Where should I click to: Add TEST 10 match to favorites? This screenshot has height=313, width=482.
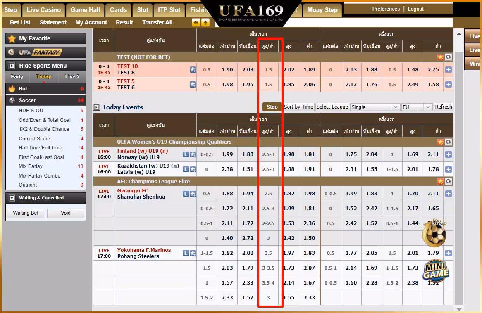point(193,69)
